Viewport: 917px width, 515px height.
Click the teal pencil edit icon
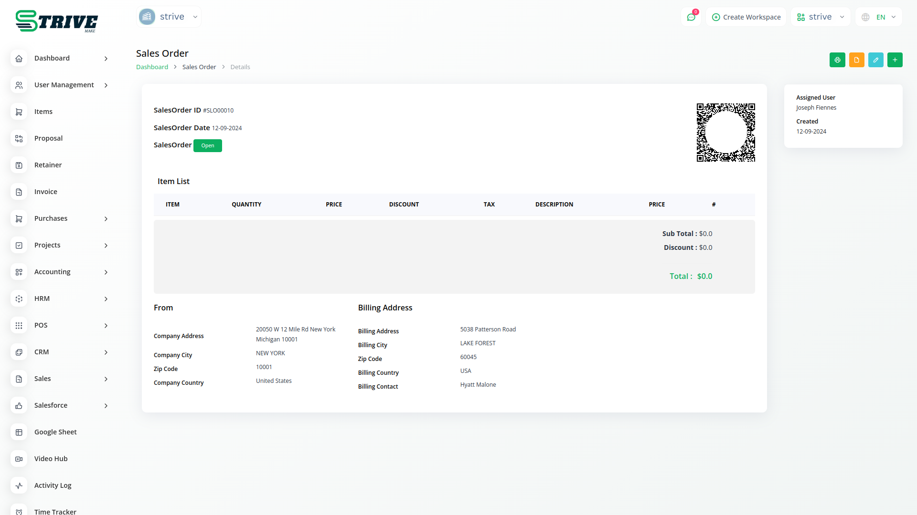(875, 60)
